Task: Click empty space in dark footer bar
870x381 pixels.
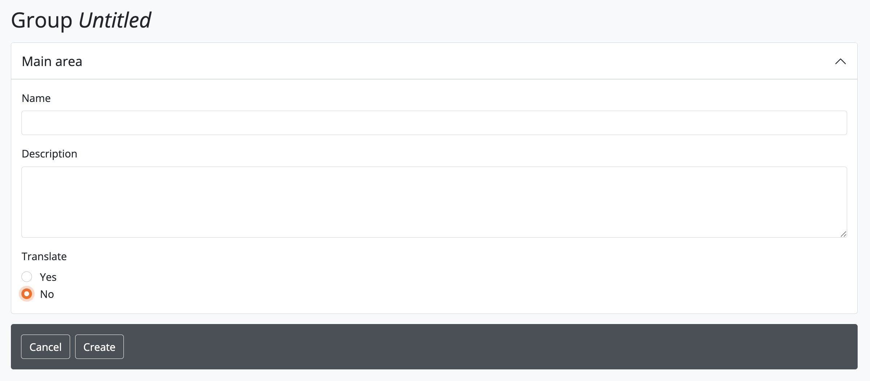Action: [x=472, y=347]
